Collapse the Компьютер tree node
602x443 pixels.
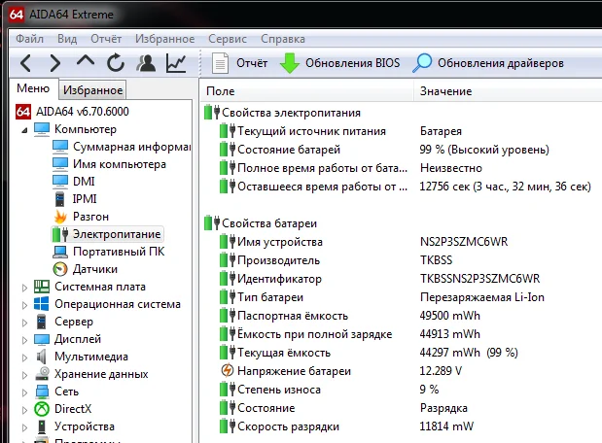tap(24, 130)
